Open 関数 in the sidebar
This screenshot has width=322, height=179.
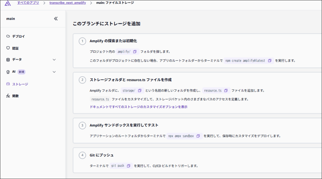(x=15, y=96)
